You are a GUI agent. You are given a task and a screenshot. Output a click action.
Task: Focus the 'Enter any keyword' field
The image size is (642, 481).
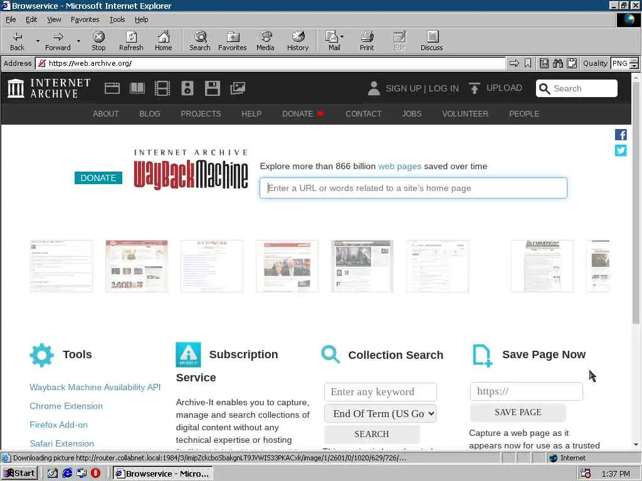[x=381, y=392]
